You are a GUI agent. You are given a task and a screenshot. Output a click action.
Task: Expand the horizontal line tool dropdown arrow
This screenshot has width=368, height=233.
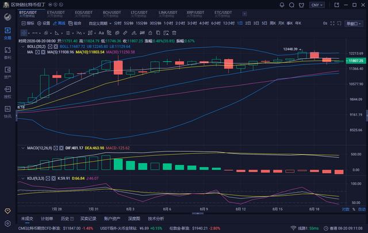tap(40, 33)
